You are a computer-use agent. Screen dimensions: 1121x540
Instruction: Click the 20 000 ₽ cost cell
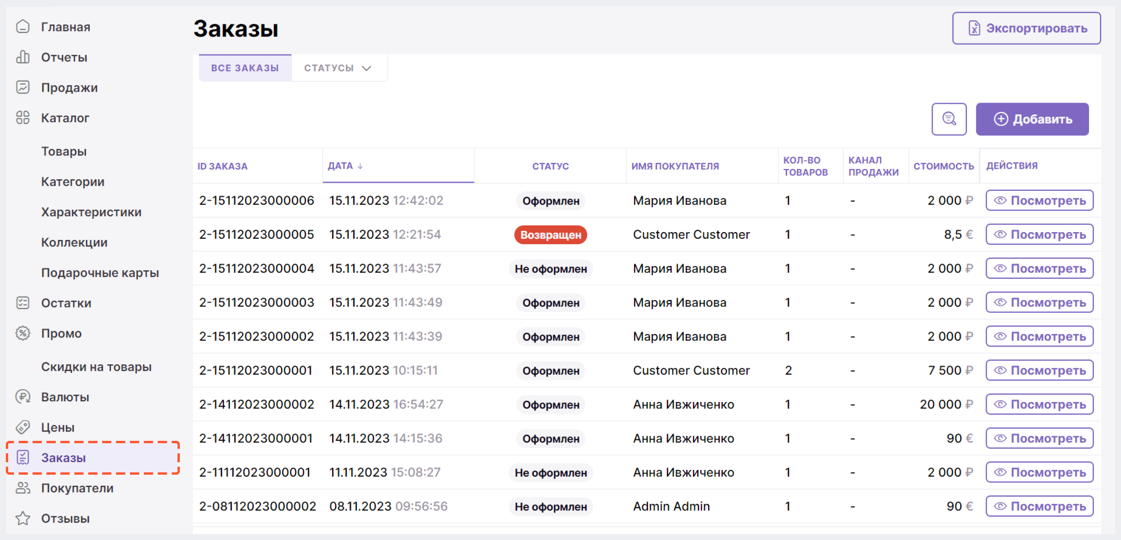coord(946,404)
